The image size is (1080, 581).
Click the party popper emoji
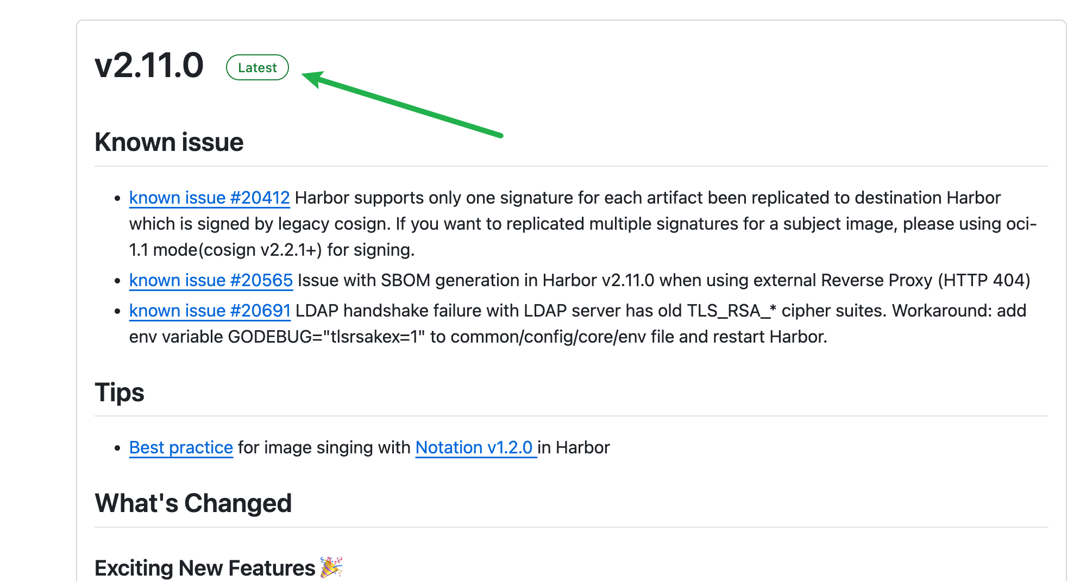coord(331,567)
